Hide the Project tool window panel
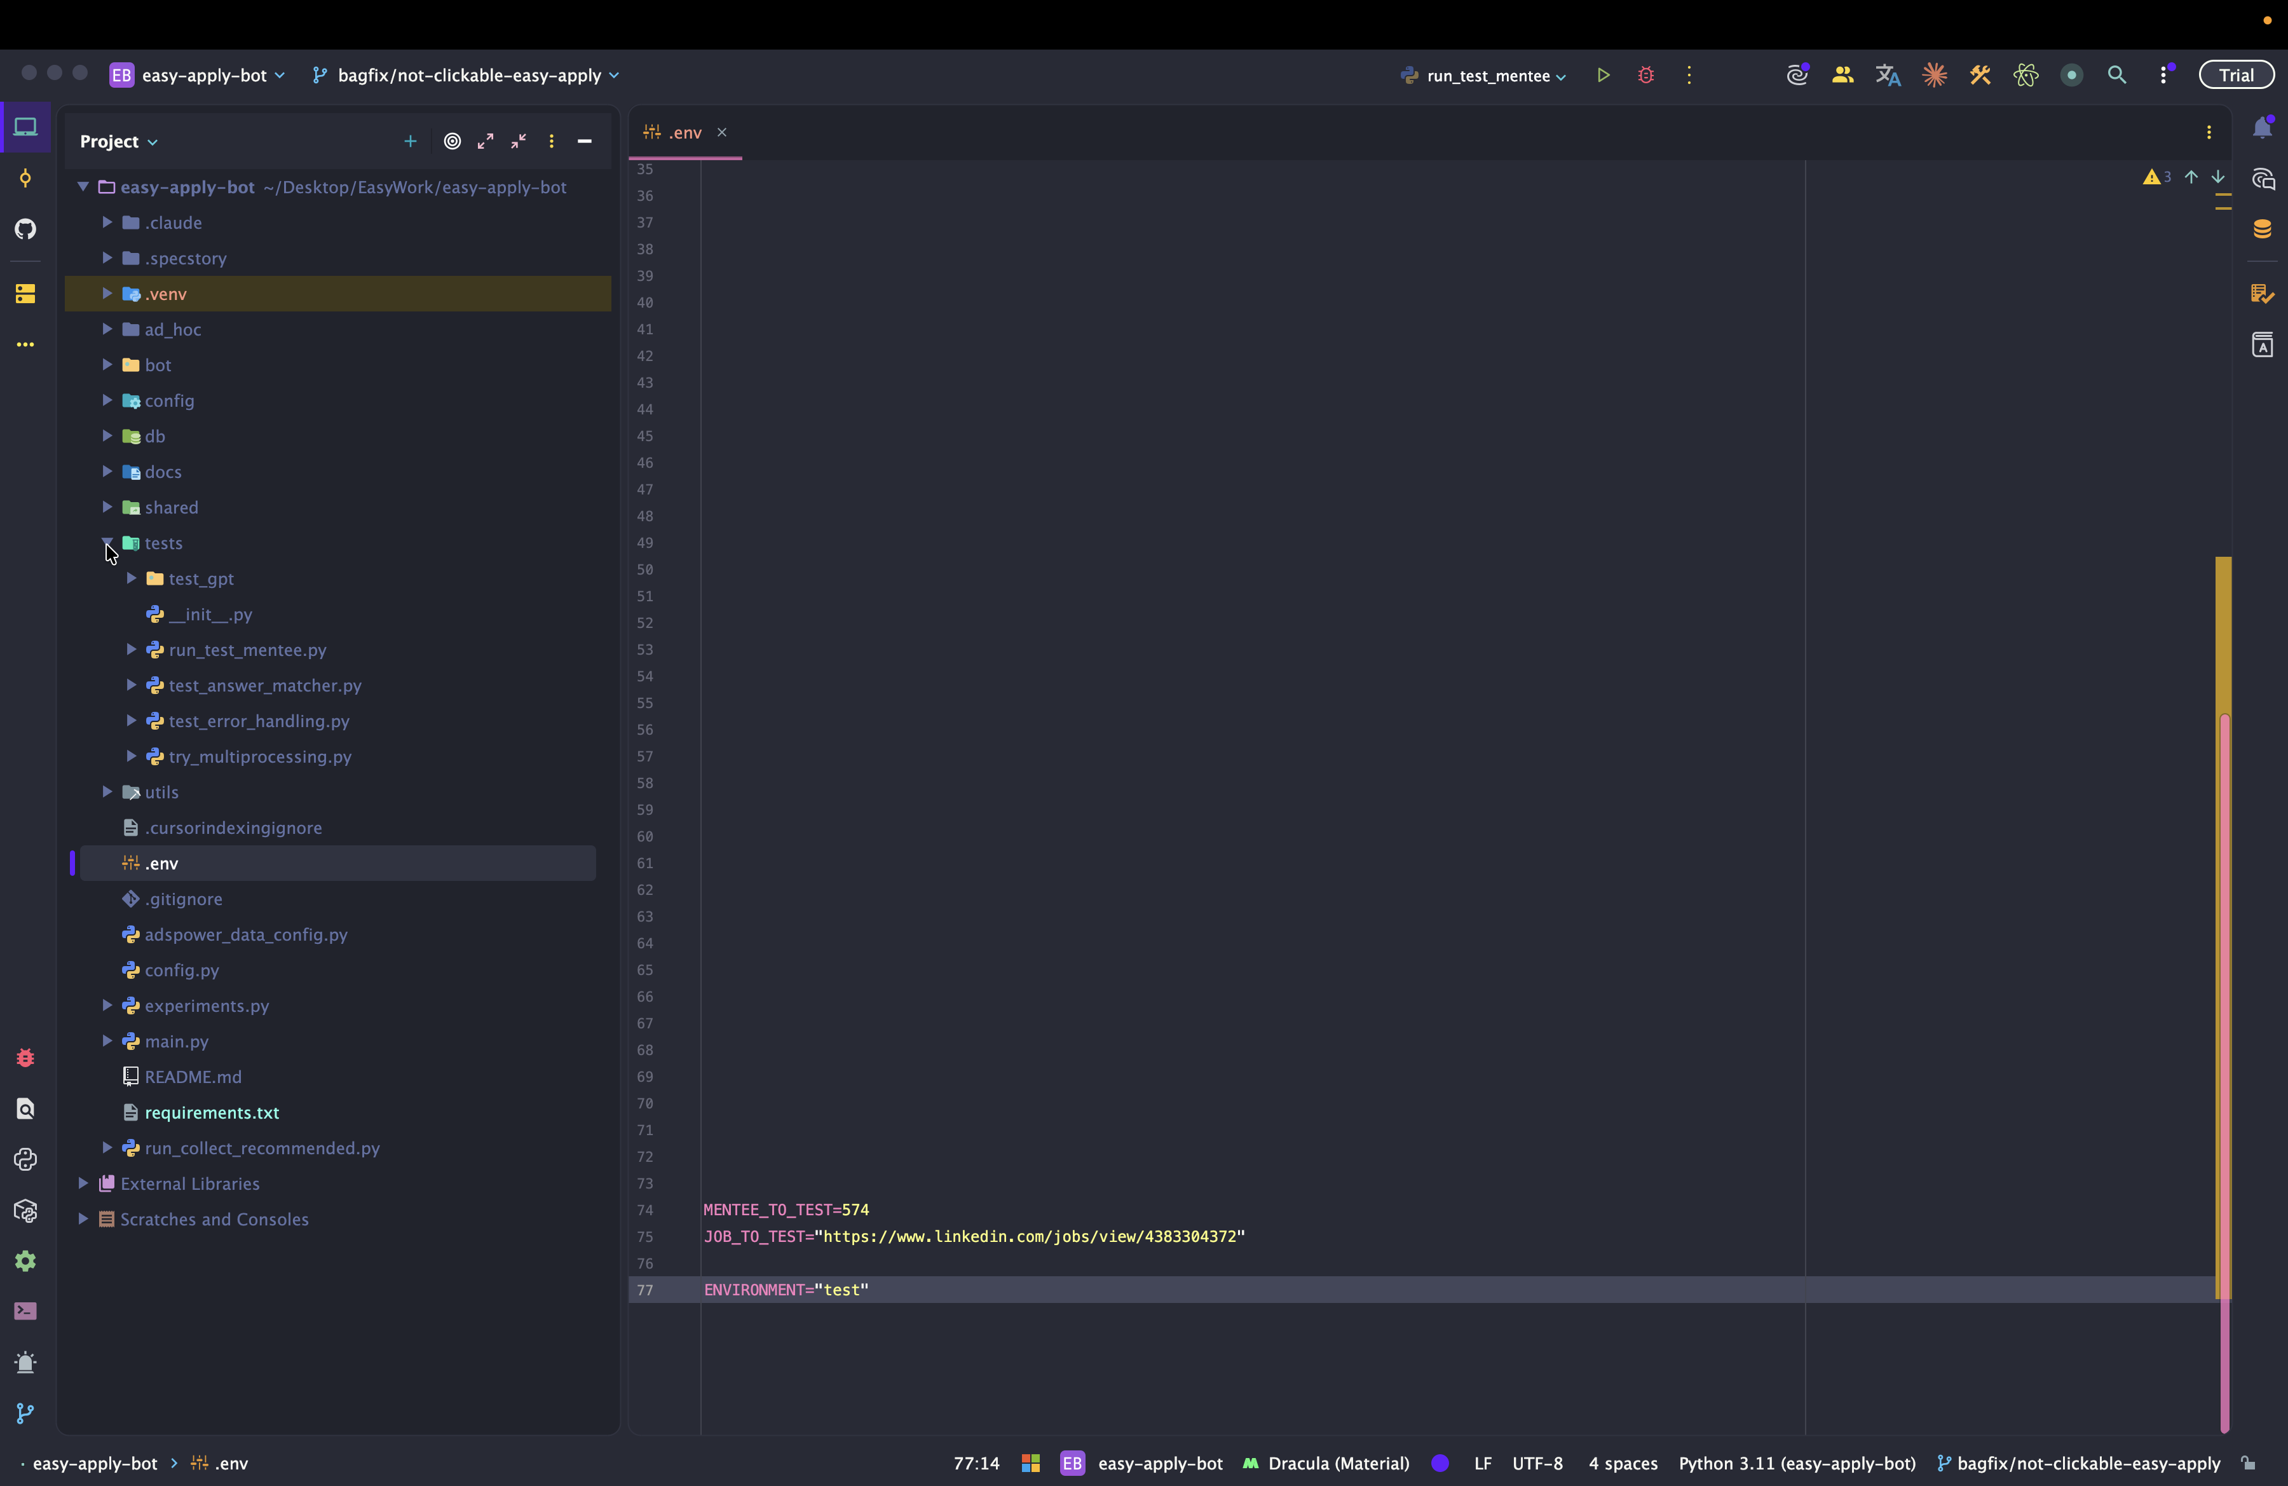This screenshot has height=1486, width=2288. click(585, 141)
